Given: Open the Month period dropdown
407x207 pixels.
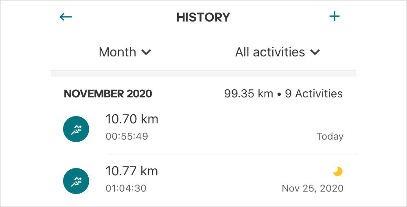Looking at the screenshot, I should click(125, 52).
